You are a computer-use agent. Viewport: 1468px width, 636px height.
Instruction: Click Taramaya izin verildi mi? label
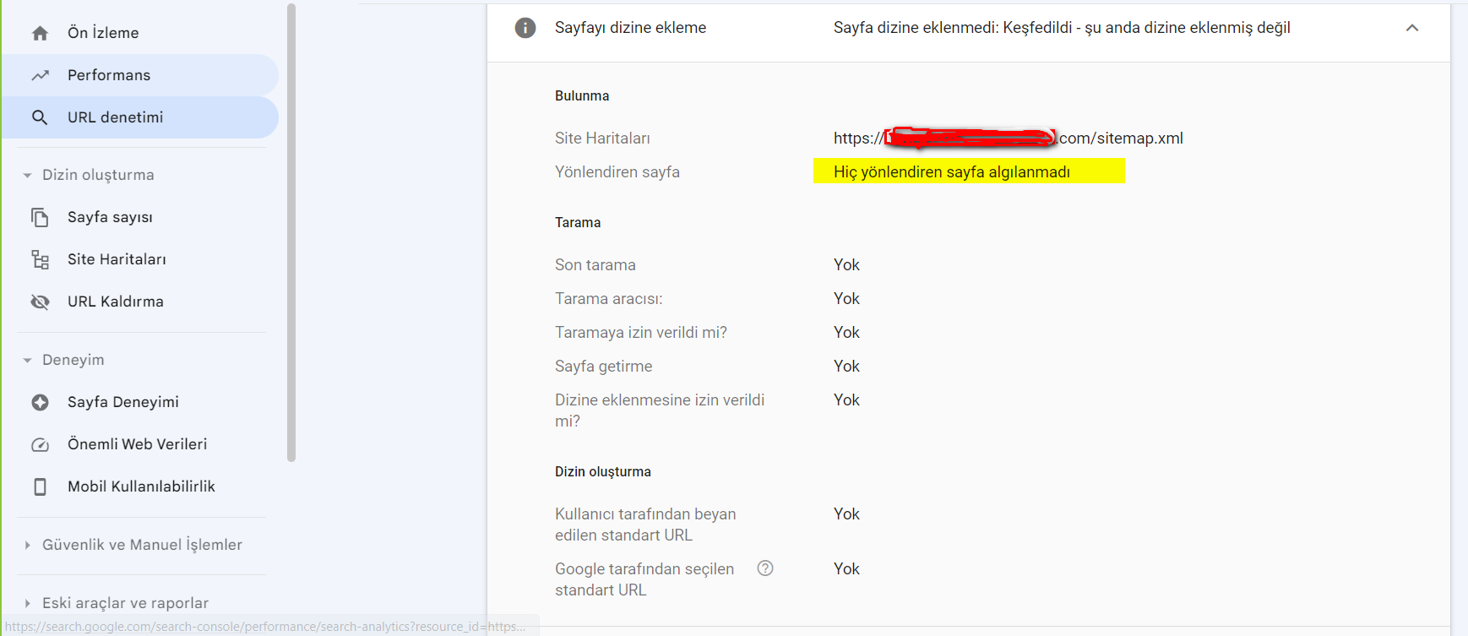641,332
